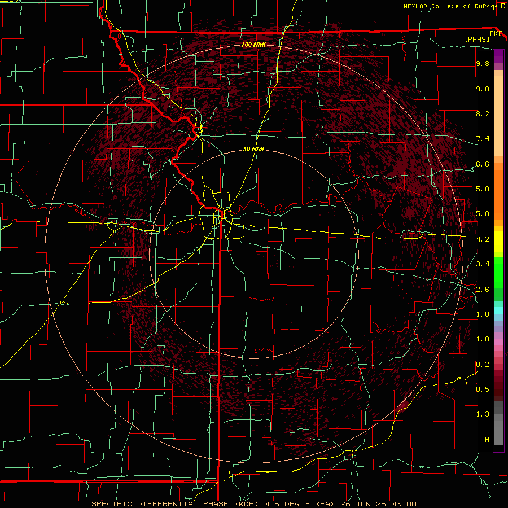Click the 1.0 scale value
This screenshot has width=508, height=508.
483,339
